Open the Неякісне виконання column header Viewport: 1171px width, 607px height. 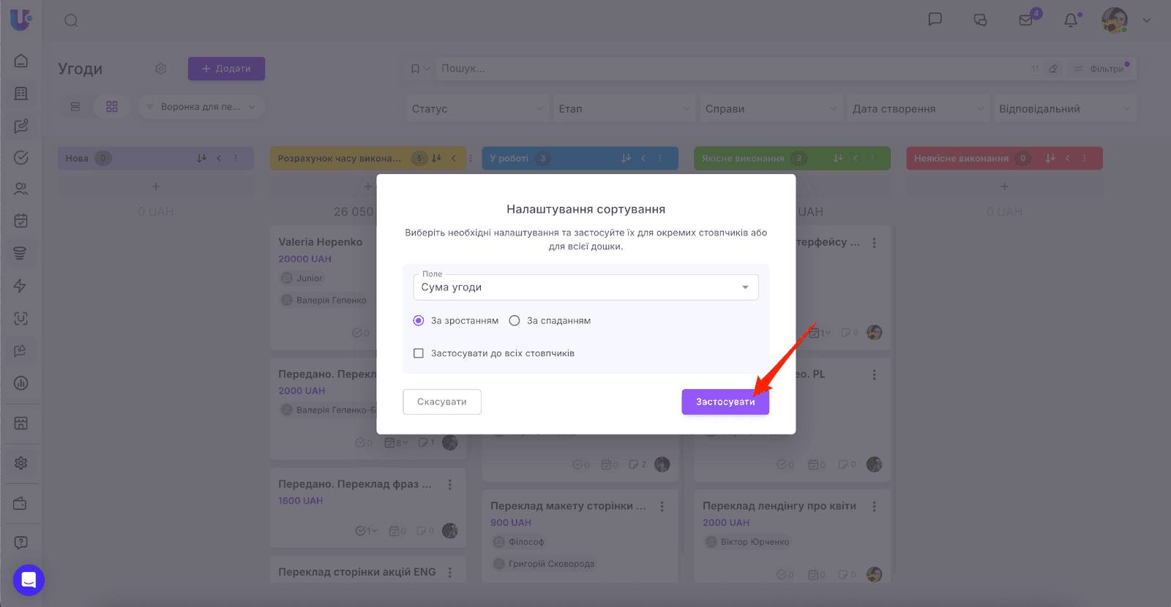tap(960, 159)
